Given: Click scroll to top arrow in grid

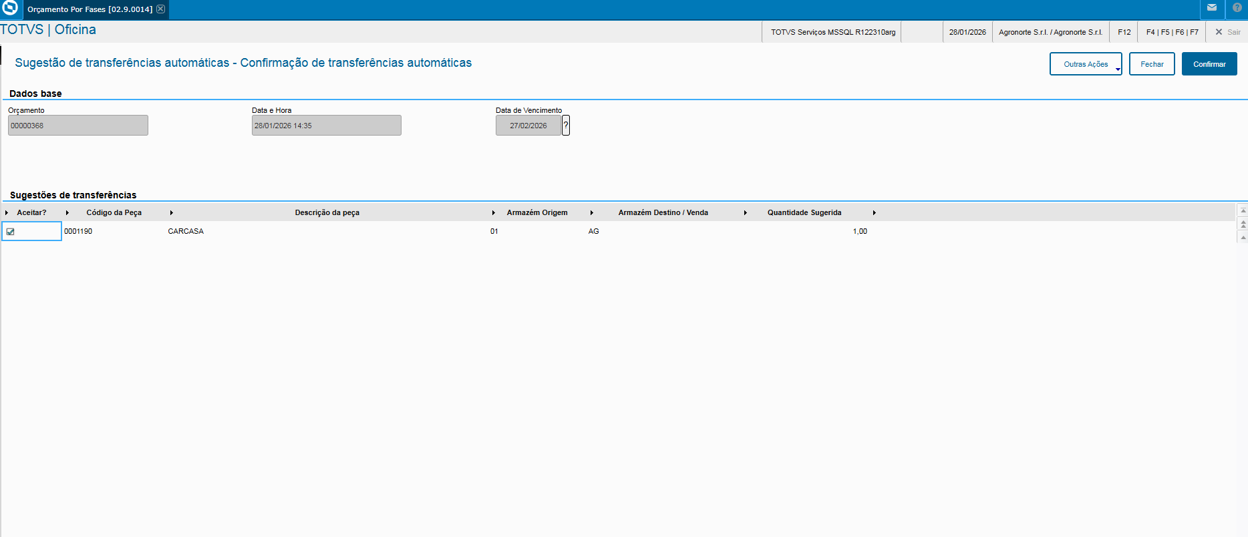Looking at the screenshot, I should 1243,210.
